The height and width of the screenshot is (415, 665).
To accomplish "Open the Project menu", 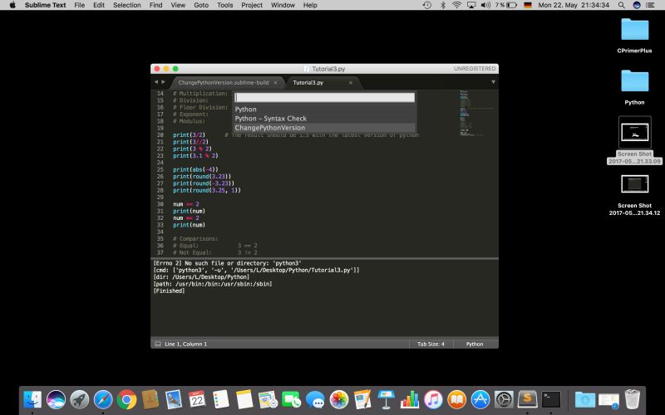I will 252,5.
